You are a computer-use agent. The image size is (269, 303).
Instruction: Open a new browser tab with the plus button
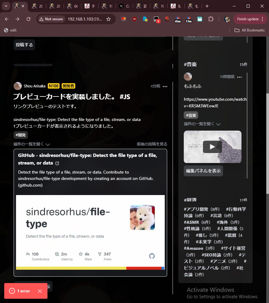207,6
